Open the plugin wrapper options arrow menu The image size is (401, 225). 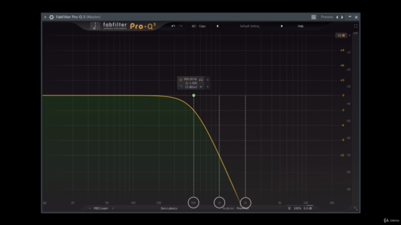(x=45, y=17)
